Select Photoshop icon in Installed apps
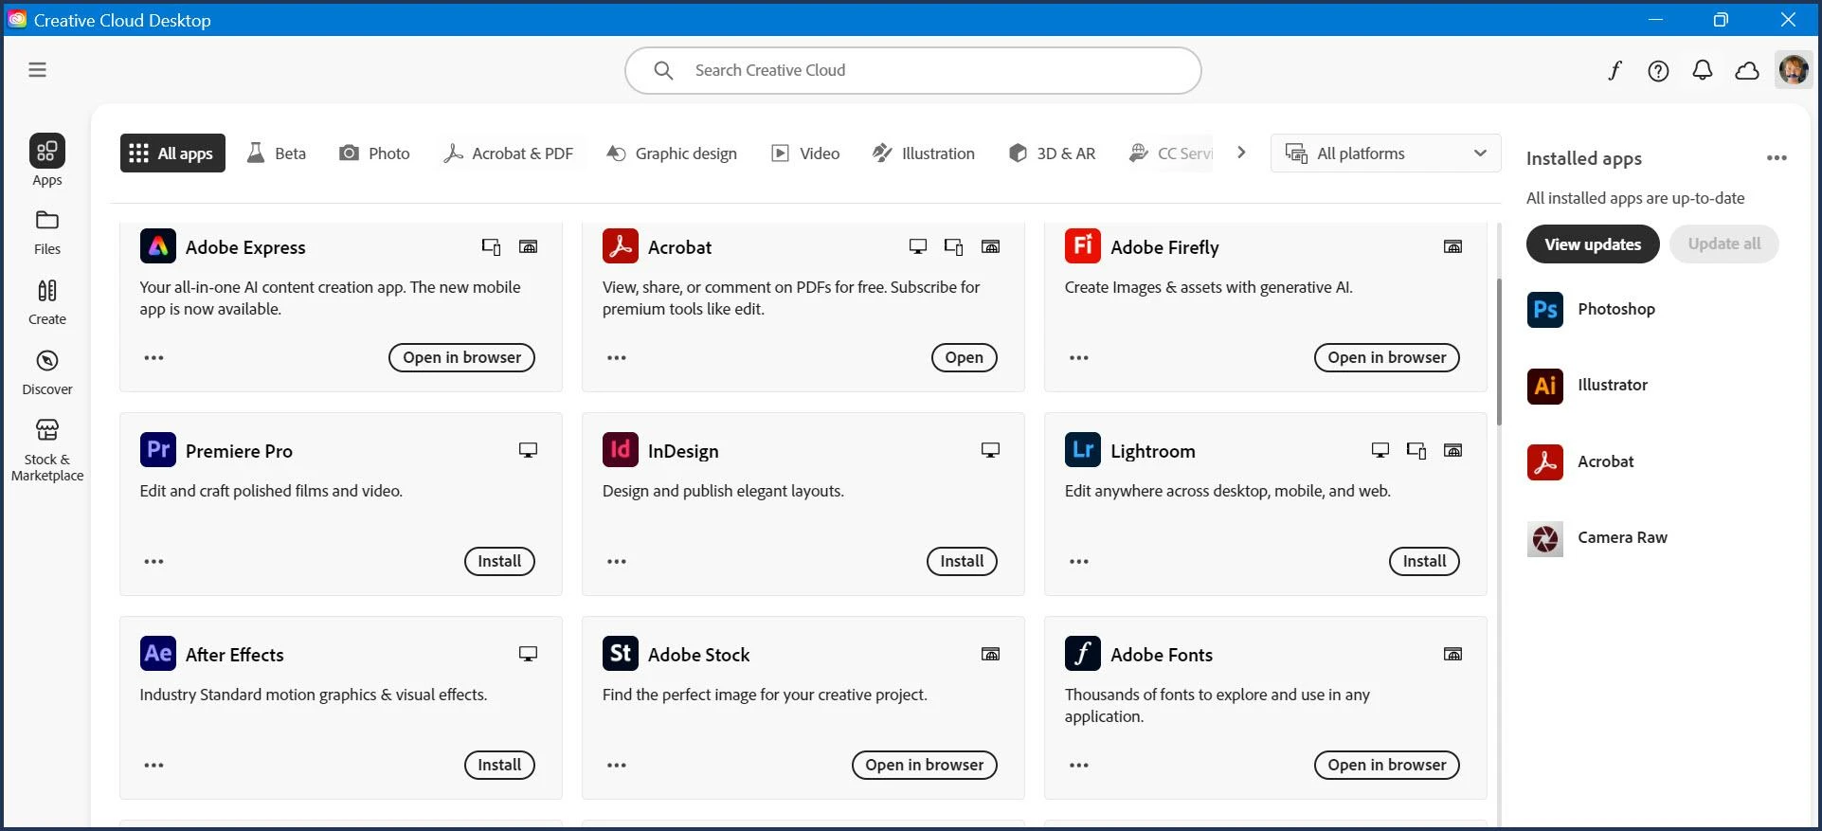Image resolution: width=1822 pixels, height=831 pixels. pos(1545,310)
